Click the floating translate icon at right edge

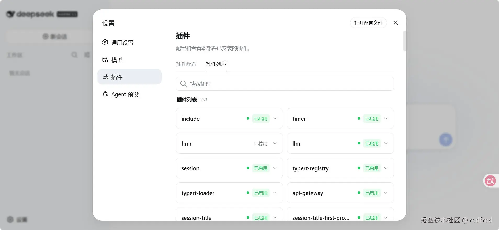click(x=490, y=181)
